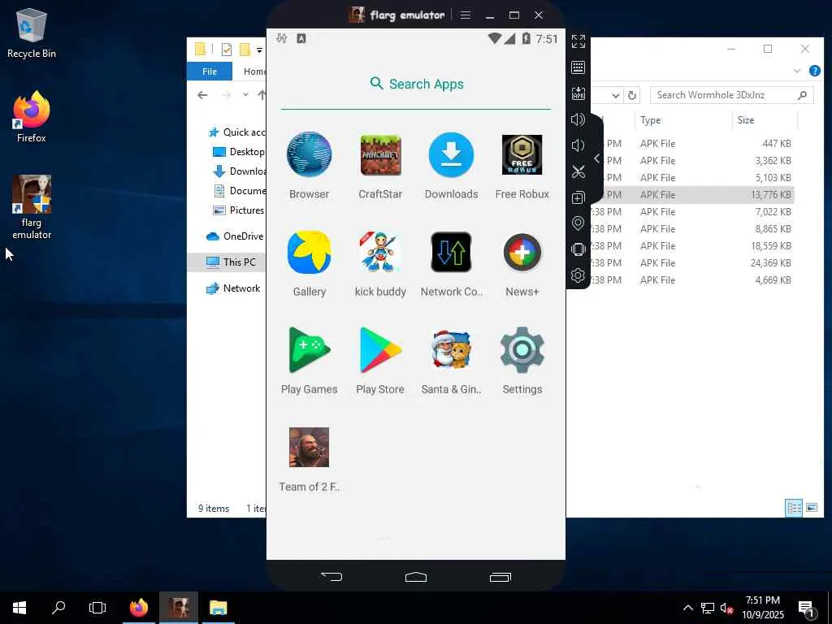Click the scissors screenshot icon

click(x=578, y=171)
